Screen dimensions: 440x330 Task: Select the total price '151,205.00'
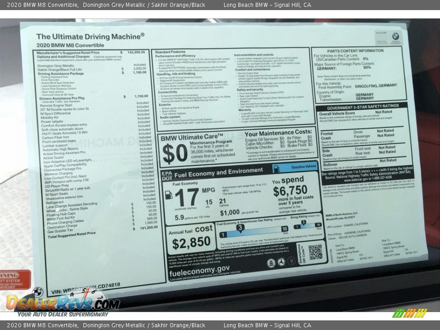(x=148, y=228)
